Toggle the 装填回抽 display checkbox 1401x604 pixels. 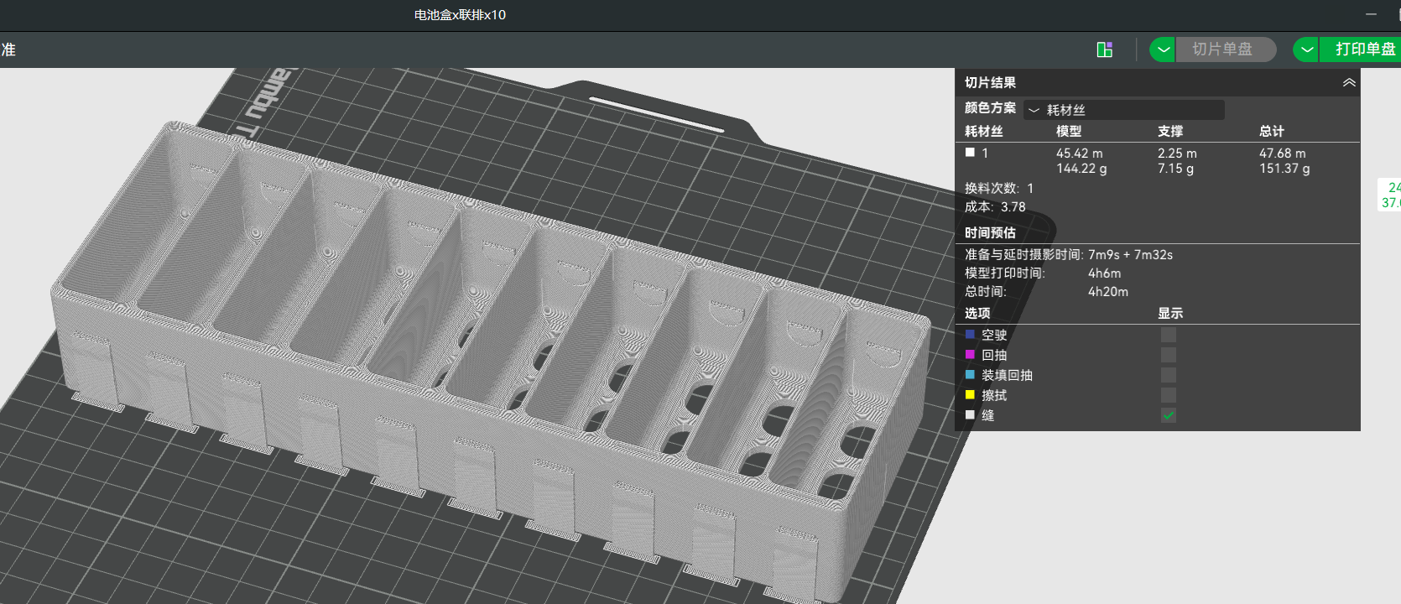[1169, 375]
